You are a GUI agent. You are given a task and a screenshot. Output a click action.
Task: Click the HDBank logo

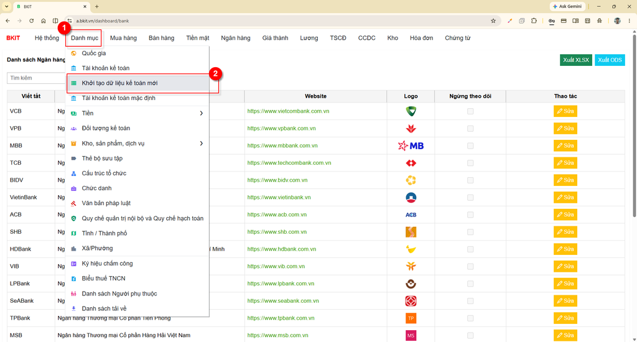(x=411, y=249)
